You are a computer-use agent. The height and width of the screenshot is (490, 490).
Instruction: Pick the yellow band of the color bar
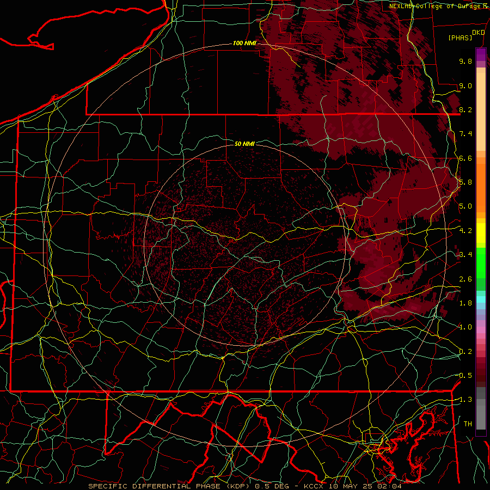(x=481, y=233)
